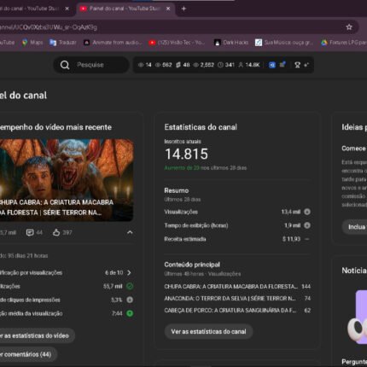The height and width of the screenshot is (367, 367).
Task: Click the Receita estimada $ 11,93 value
Action: tap(291, 239)
